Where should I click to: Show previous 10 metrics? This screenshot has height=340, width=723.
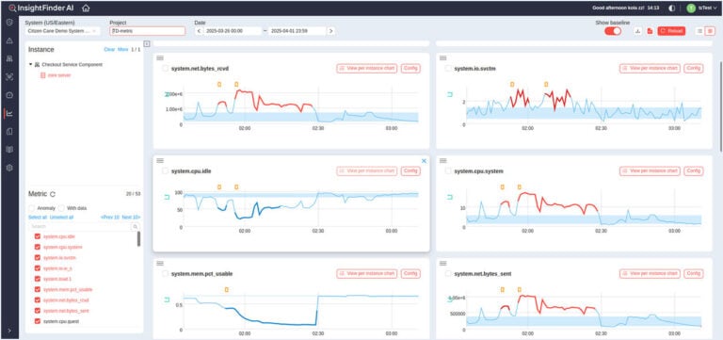pos(110,217)
